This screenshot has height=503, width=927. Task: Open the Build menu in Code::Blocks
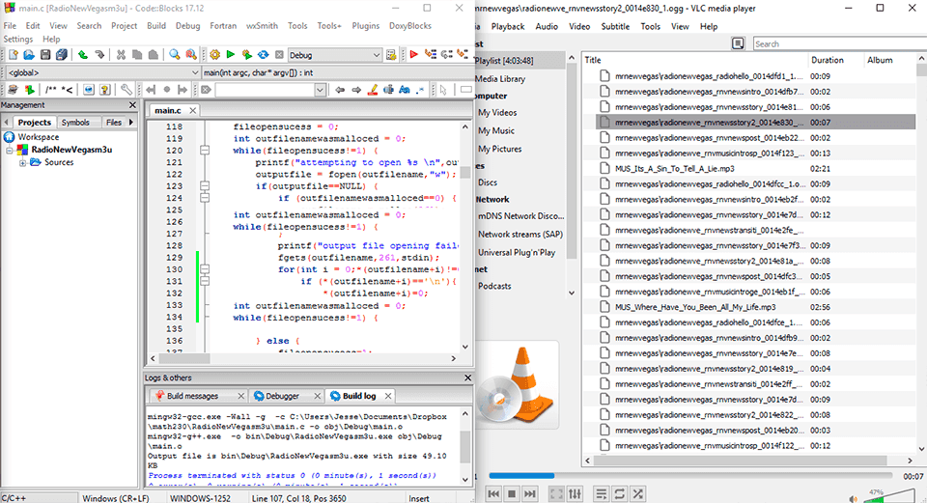156,26
